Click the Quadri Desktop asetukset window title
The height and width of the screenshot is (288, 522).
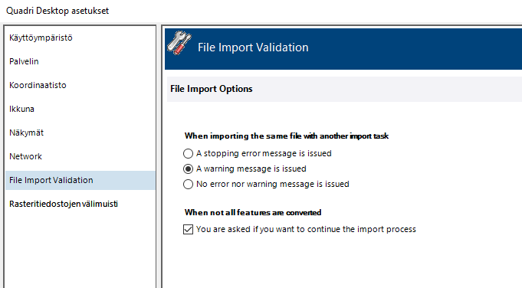(57, 11)
